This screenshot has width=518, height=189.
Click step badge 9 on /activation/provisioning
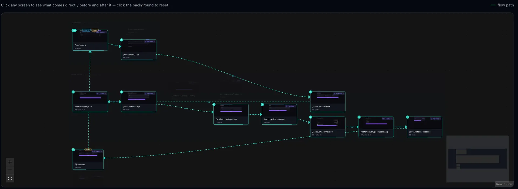pyautogui.click(x=359, y=117)
